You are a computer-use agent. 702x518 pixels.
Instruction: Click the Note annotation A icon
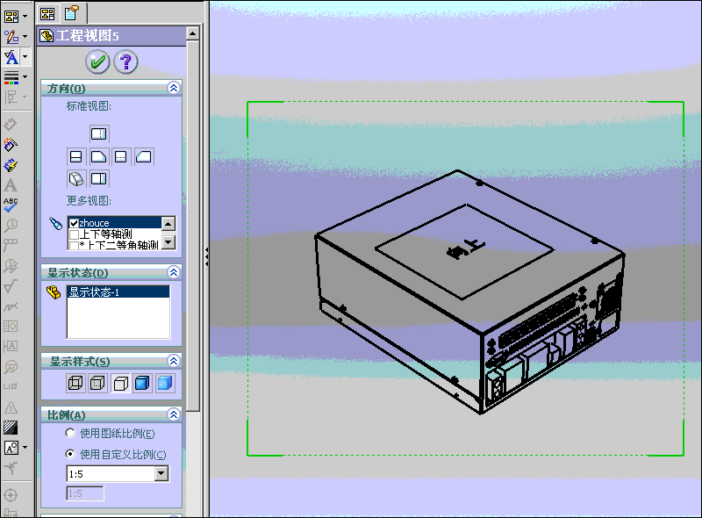point(11,185)
